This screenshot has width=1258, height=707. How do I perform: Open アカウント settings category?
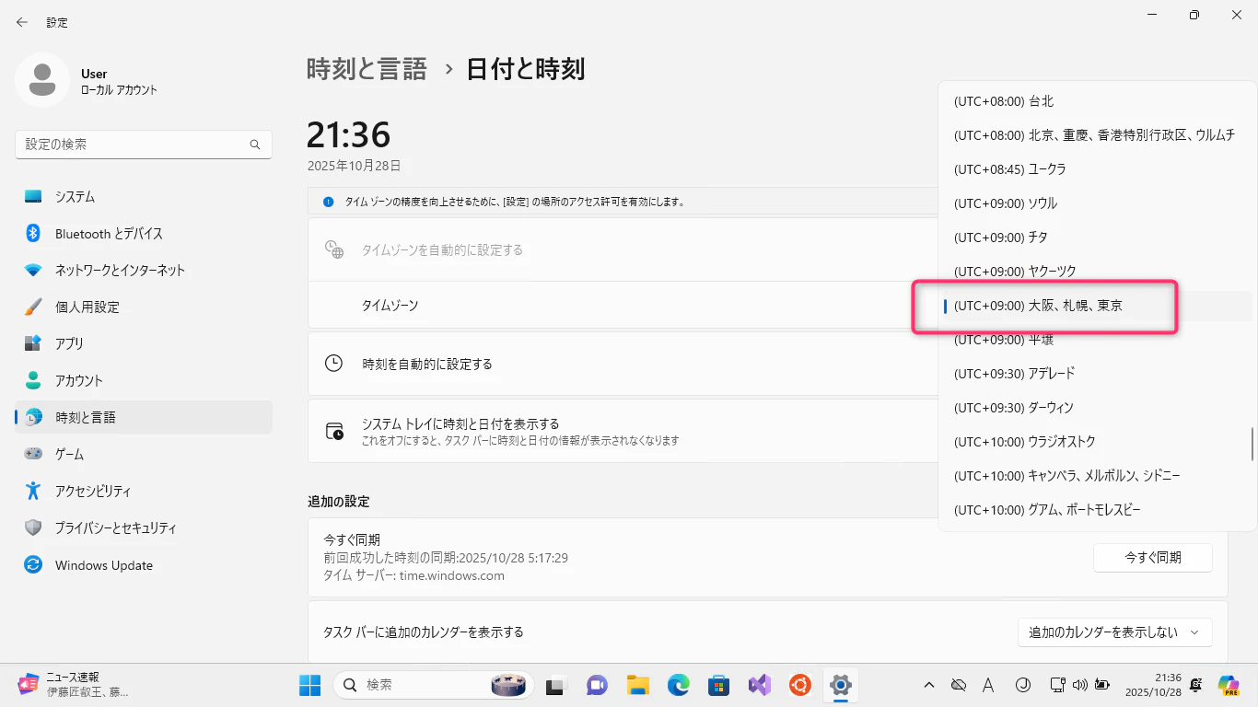[144, 380]
